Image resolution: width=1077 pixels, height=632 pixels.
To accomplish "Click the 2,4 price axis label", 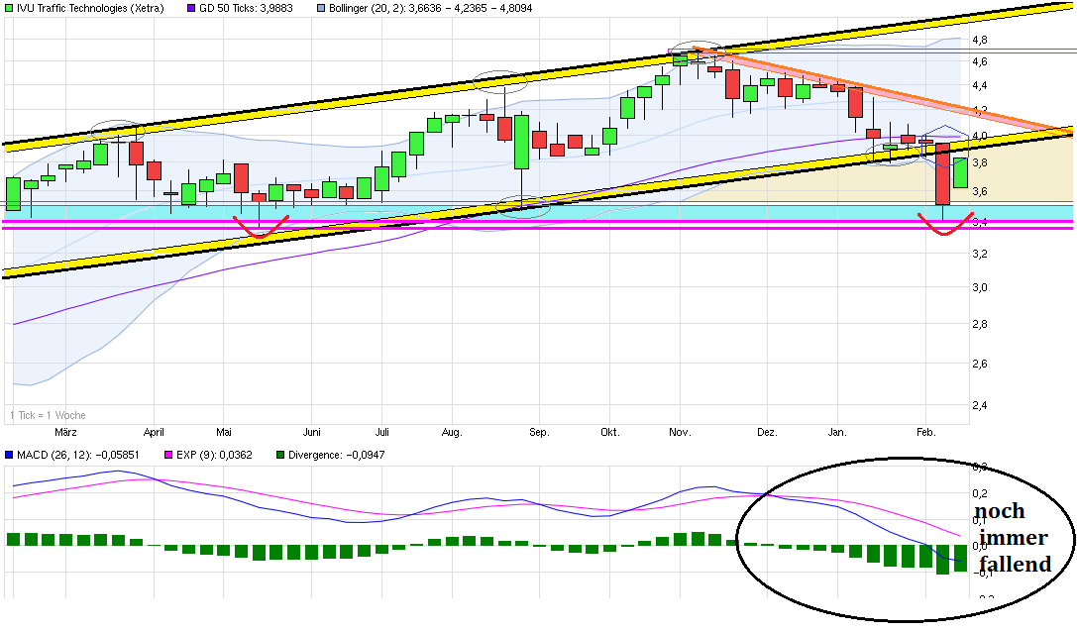I will tap(979, 405).
